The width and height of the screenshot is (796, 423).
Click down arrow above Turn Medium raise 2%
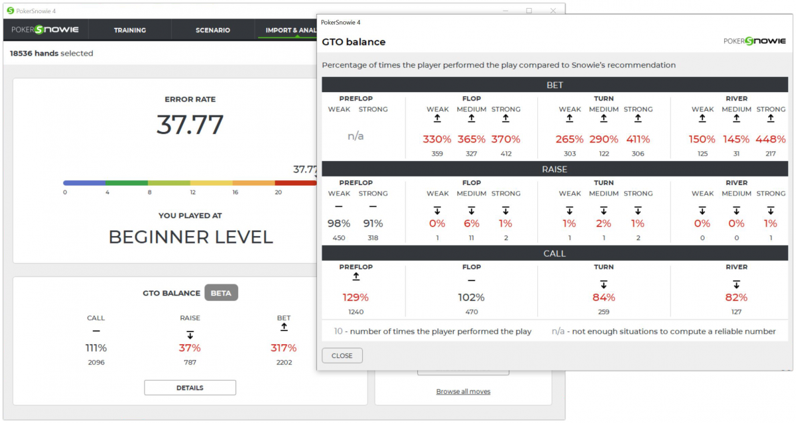(x=604, y=210)
